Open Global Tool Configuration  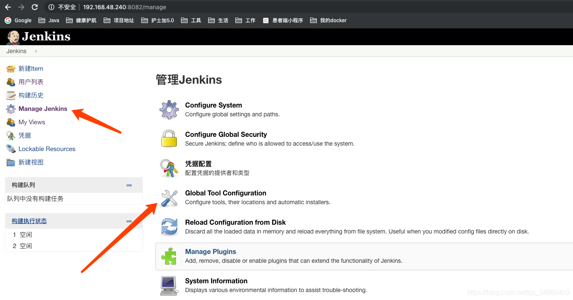(226, 193)
